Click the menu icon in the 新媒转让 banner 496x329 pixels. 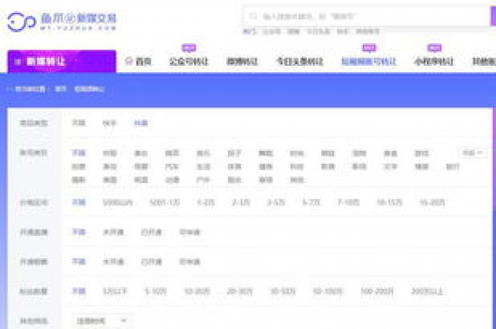[18, 62]
